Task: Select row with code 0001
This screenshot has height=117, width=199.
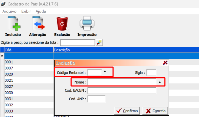Action: coord(27,62)
